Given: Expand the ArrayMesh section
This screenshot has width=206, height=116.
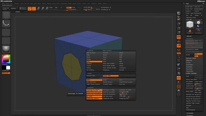Looking at the screenshot, I should point(190,113).
